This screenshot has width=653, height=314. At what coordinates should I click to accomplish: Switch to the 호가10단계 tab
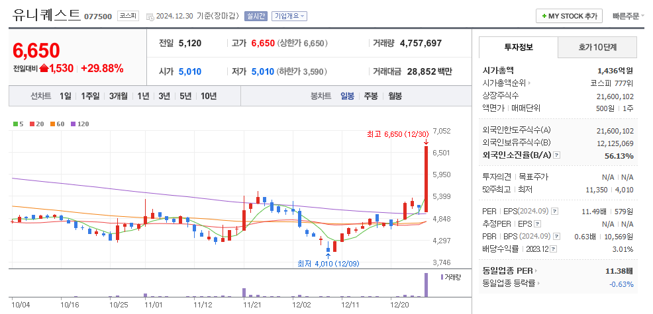(597, 47)
